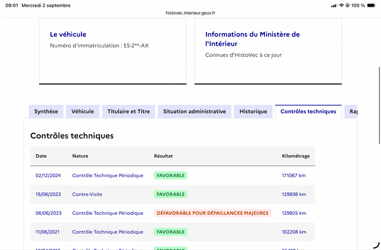Select the Contrôles techniques tab
Screen dimensions: 381x250
pyautogui.click(x=308, y=111)
